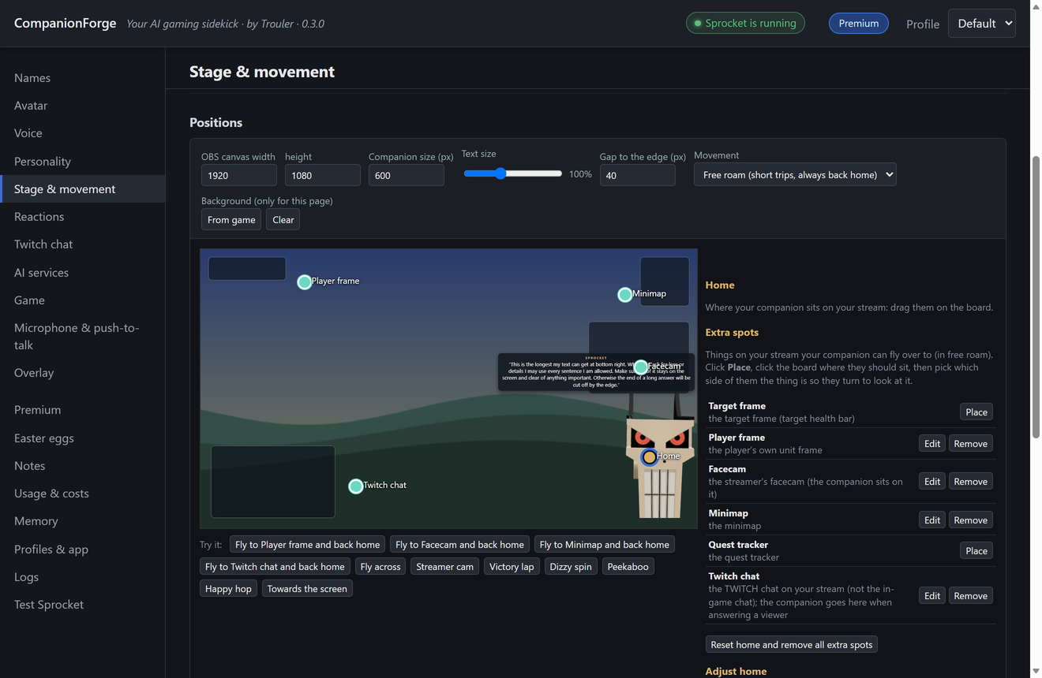The width and height of the screenshot is (1042, 678).
Task: Try the Victory lap animation
Action: point(512,567)
